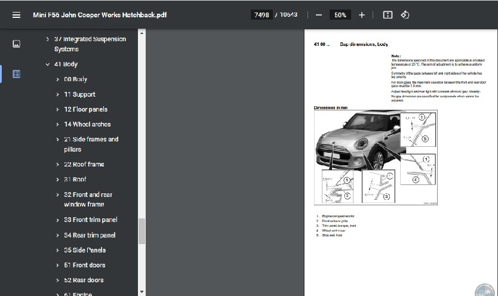Expand the 35 Side Panels chevron
Viewport: 498px width, 296px height.
[x=57, y=250]
